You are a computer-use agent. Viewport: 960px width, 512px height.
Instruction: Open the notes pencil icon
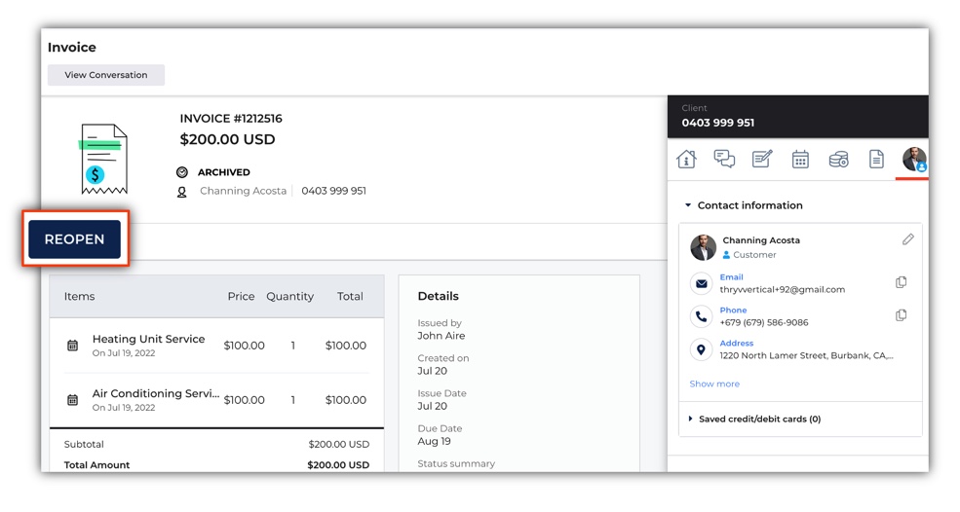(762, 159)
